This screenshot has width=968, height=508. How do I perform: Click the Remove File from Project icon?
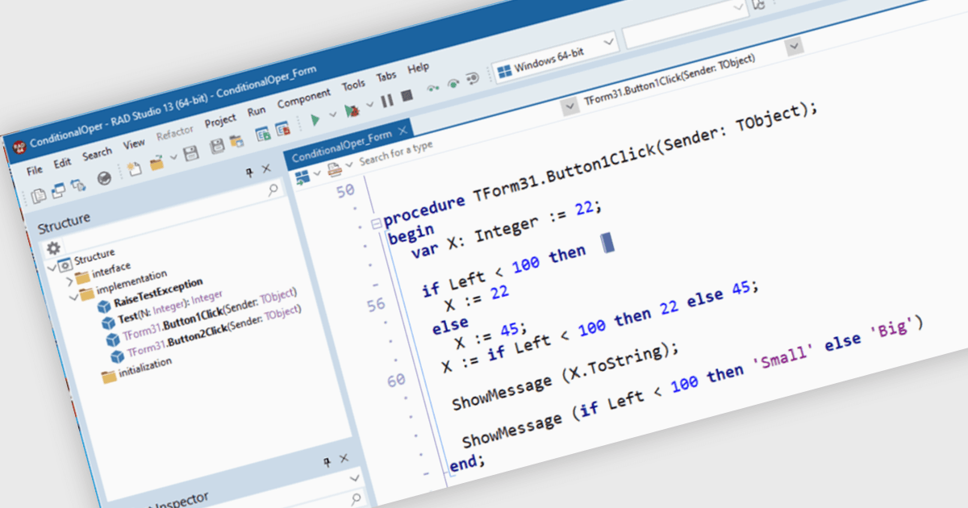tap(282, 129)
